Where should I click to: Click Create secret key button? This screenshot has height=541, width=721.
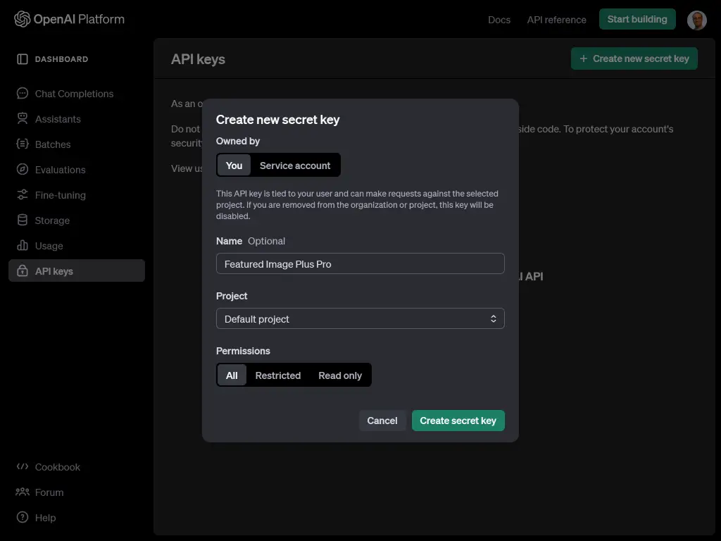[458, 421]
